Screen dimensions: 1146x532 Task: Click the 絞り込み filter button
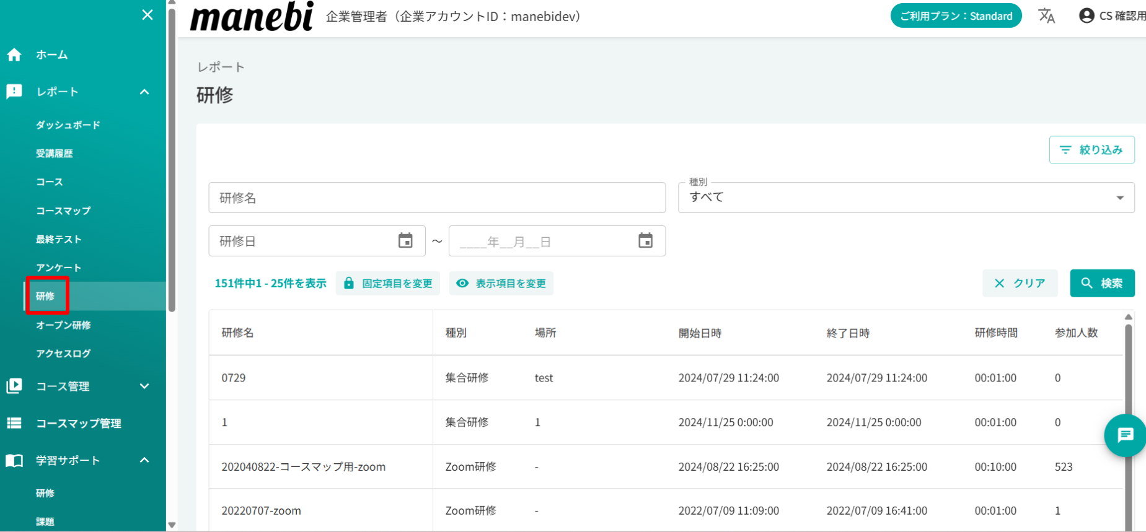pyautogui.click(x=1091, y=150)
